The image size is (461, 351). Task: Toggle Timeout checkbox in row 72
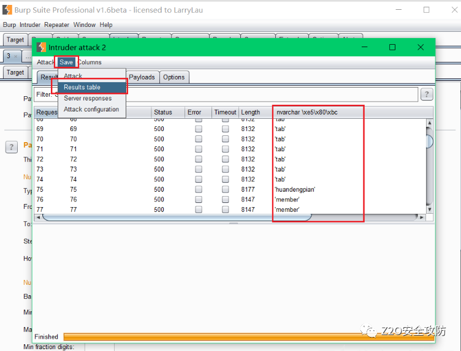coord(225,159)
